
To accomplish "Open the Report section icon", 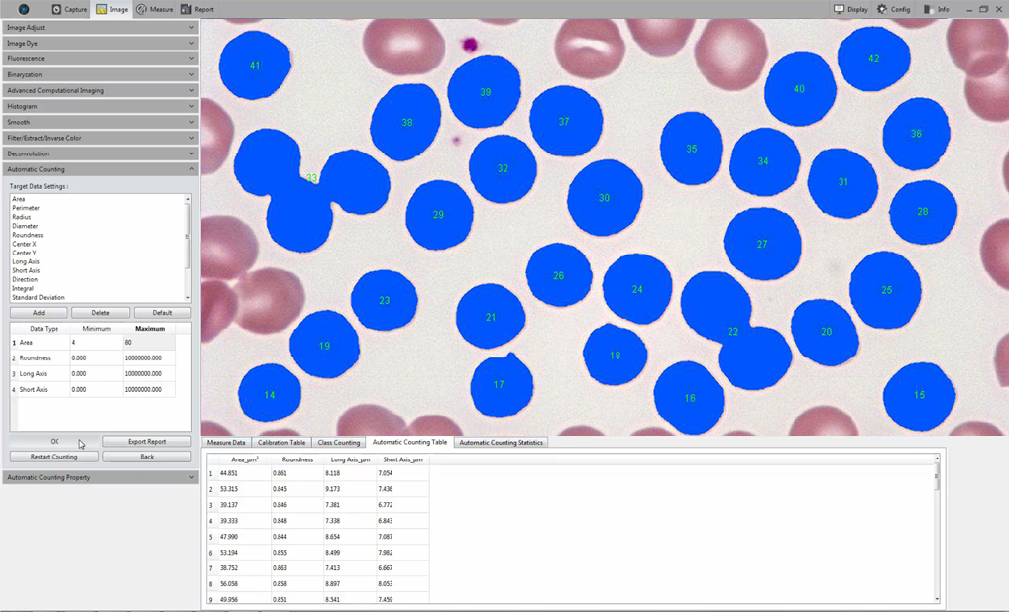I will [x=186, y=9].
